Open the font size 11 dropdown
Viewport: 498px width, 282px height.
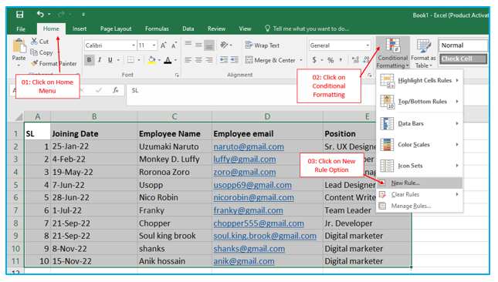tap(154, 45)
